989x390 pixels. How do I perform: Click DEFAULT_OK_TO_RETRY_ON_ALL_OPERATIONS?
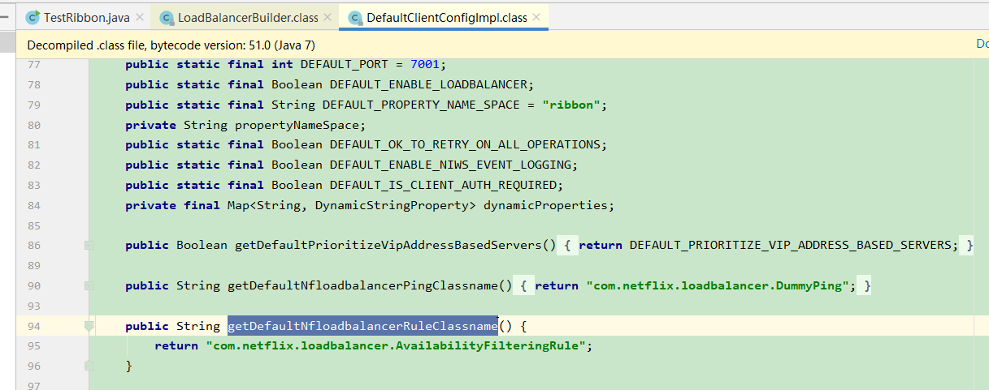[466, 144]
